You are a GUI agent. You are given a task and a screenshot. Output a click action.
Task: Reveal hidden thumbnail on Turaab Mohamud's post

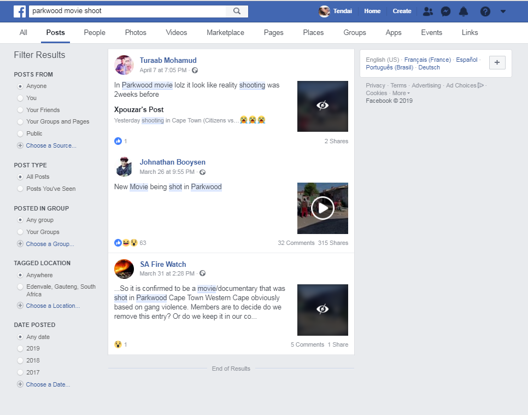pos(322,106)
